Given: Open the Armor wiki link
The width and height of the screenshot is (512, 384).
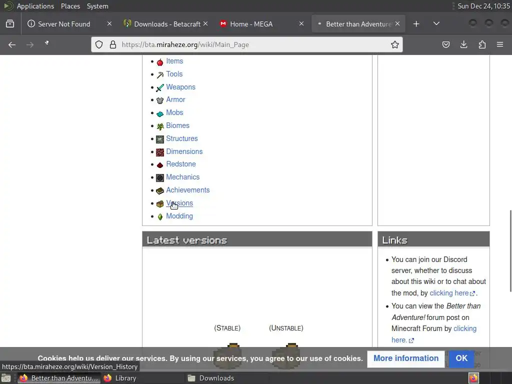Looking at the screenshot, I should point(175,99).
